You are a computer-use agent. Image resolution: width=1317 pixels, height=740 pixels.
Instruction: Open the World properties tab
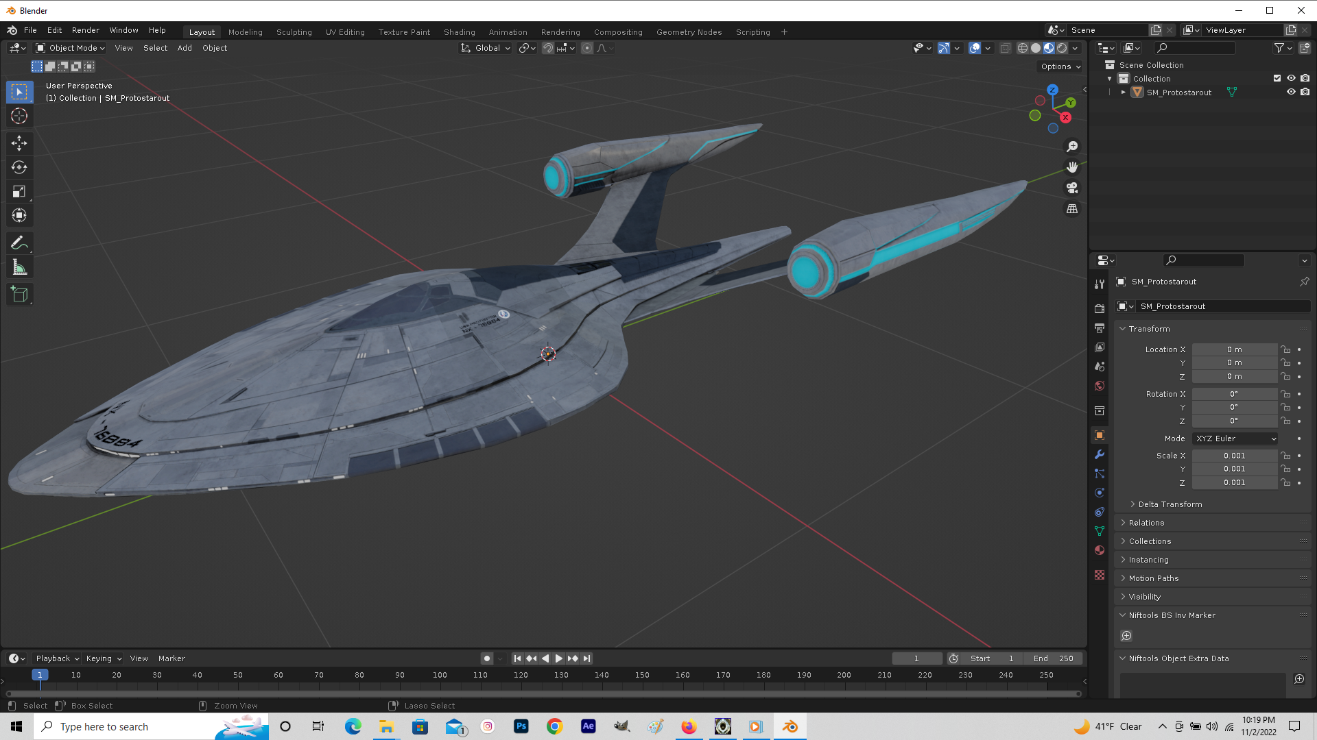[x=1100, y=386]
